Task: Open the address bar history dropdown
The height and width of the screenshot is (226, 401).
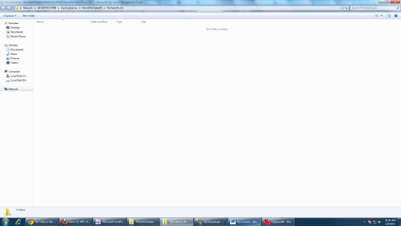Action: click(x=341, y=8)
